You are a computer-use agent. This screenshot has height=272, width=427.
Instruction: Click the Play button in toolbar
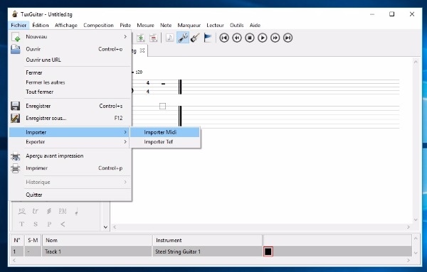coord(262,38)
